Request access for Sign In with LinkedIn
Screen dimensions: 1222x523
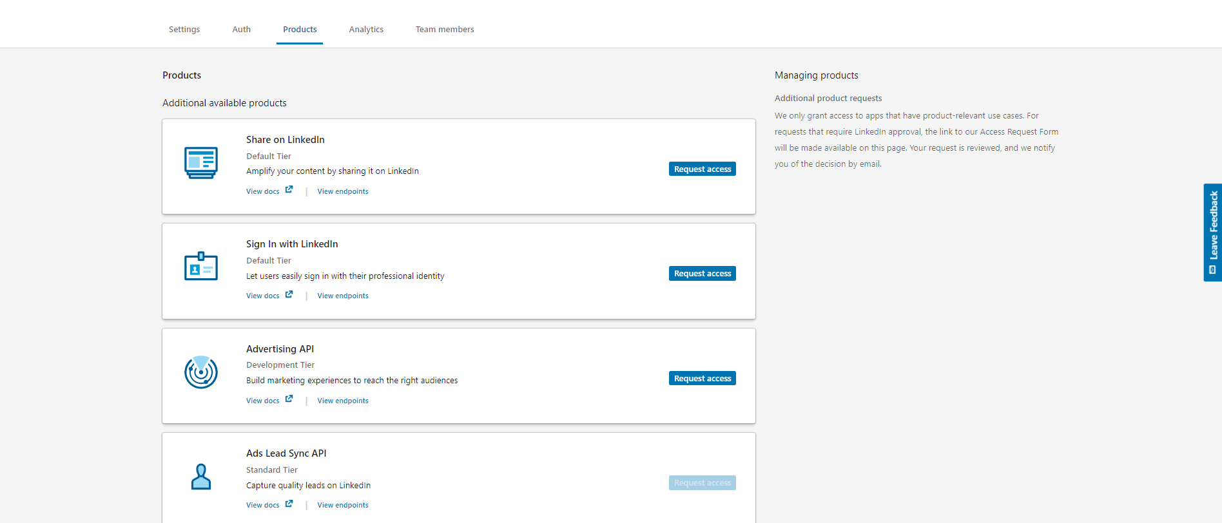703,274
